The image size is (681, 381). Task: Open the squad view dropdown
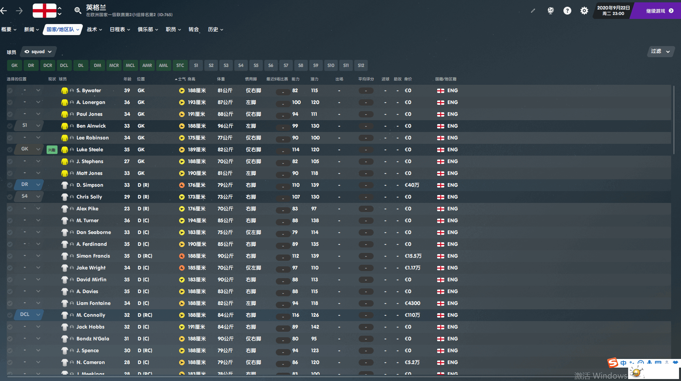coord(38,52)
